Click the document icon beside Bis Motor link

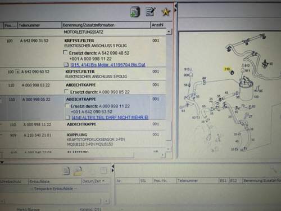pyautogui.click(x=66, y=65)
